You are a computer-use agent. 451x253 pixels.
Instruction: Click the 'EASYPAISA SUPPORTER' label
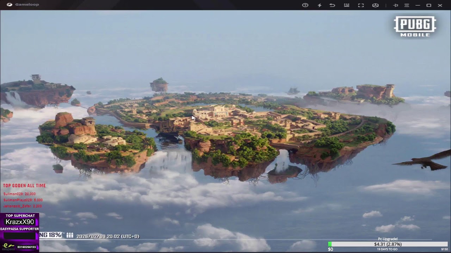[19, 229]
